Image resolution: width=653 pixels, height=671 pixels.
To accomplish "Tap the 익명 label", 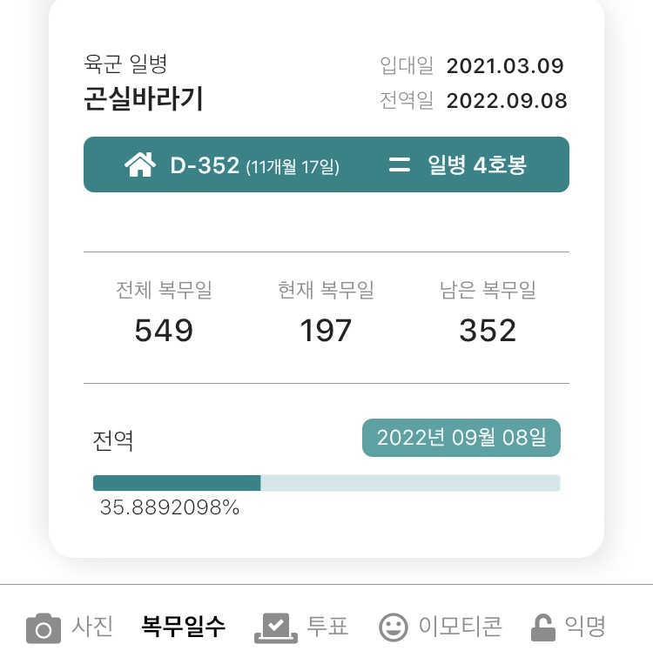I will click(x=585, y=627).
